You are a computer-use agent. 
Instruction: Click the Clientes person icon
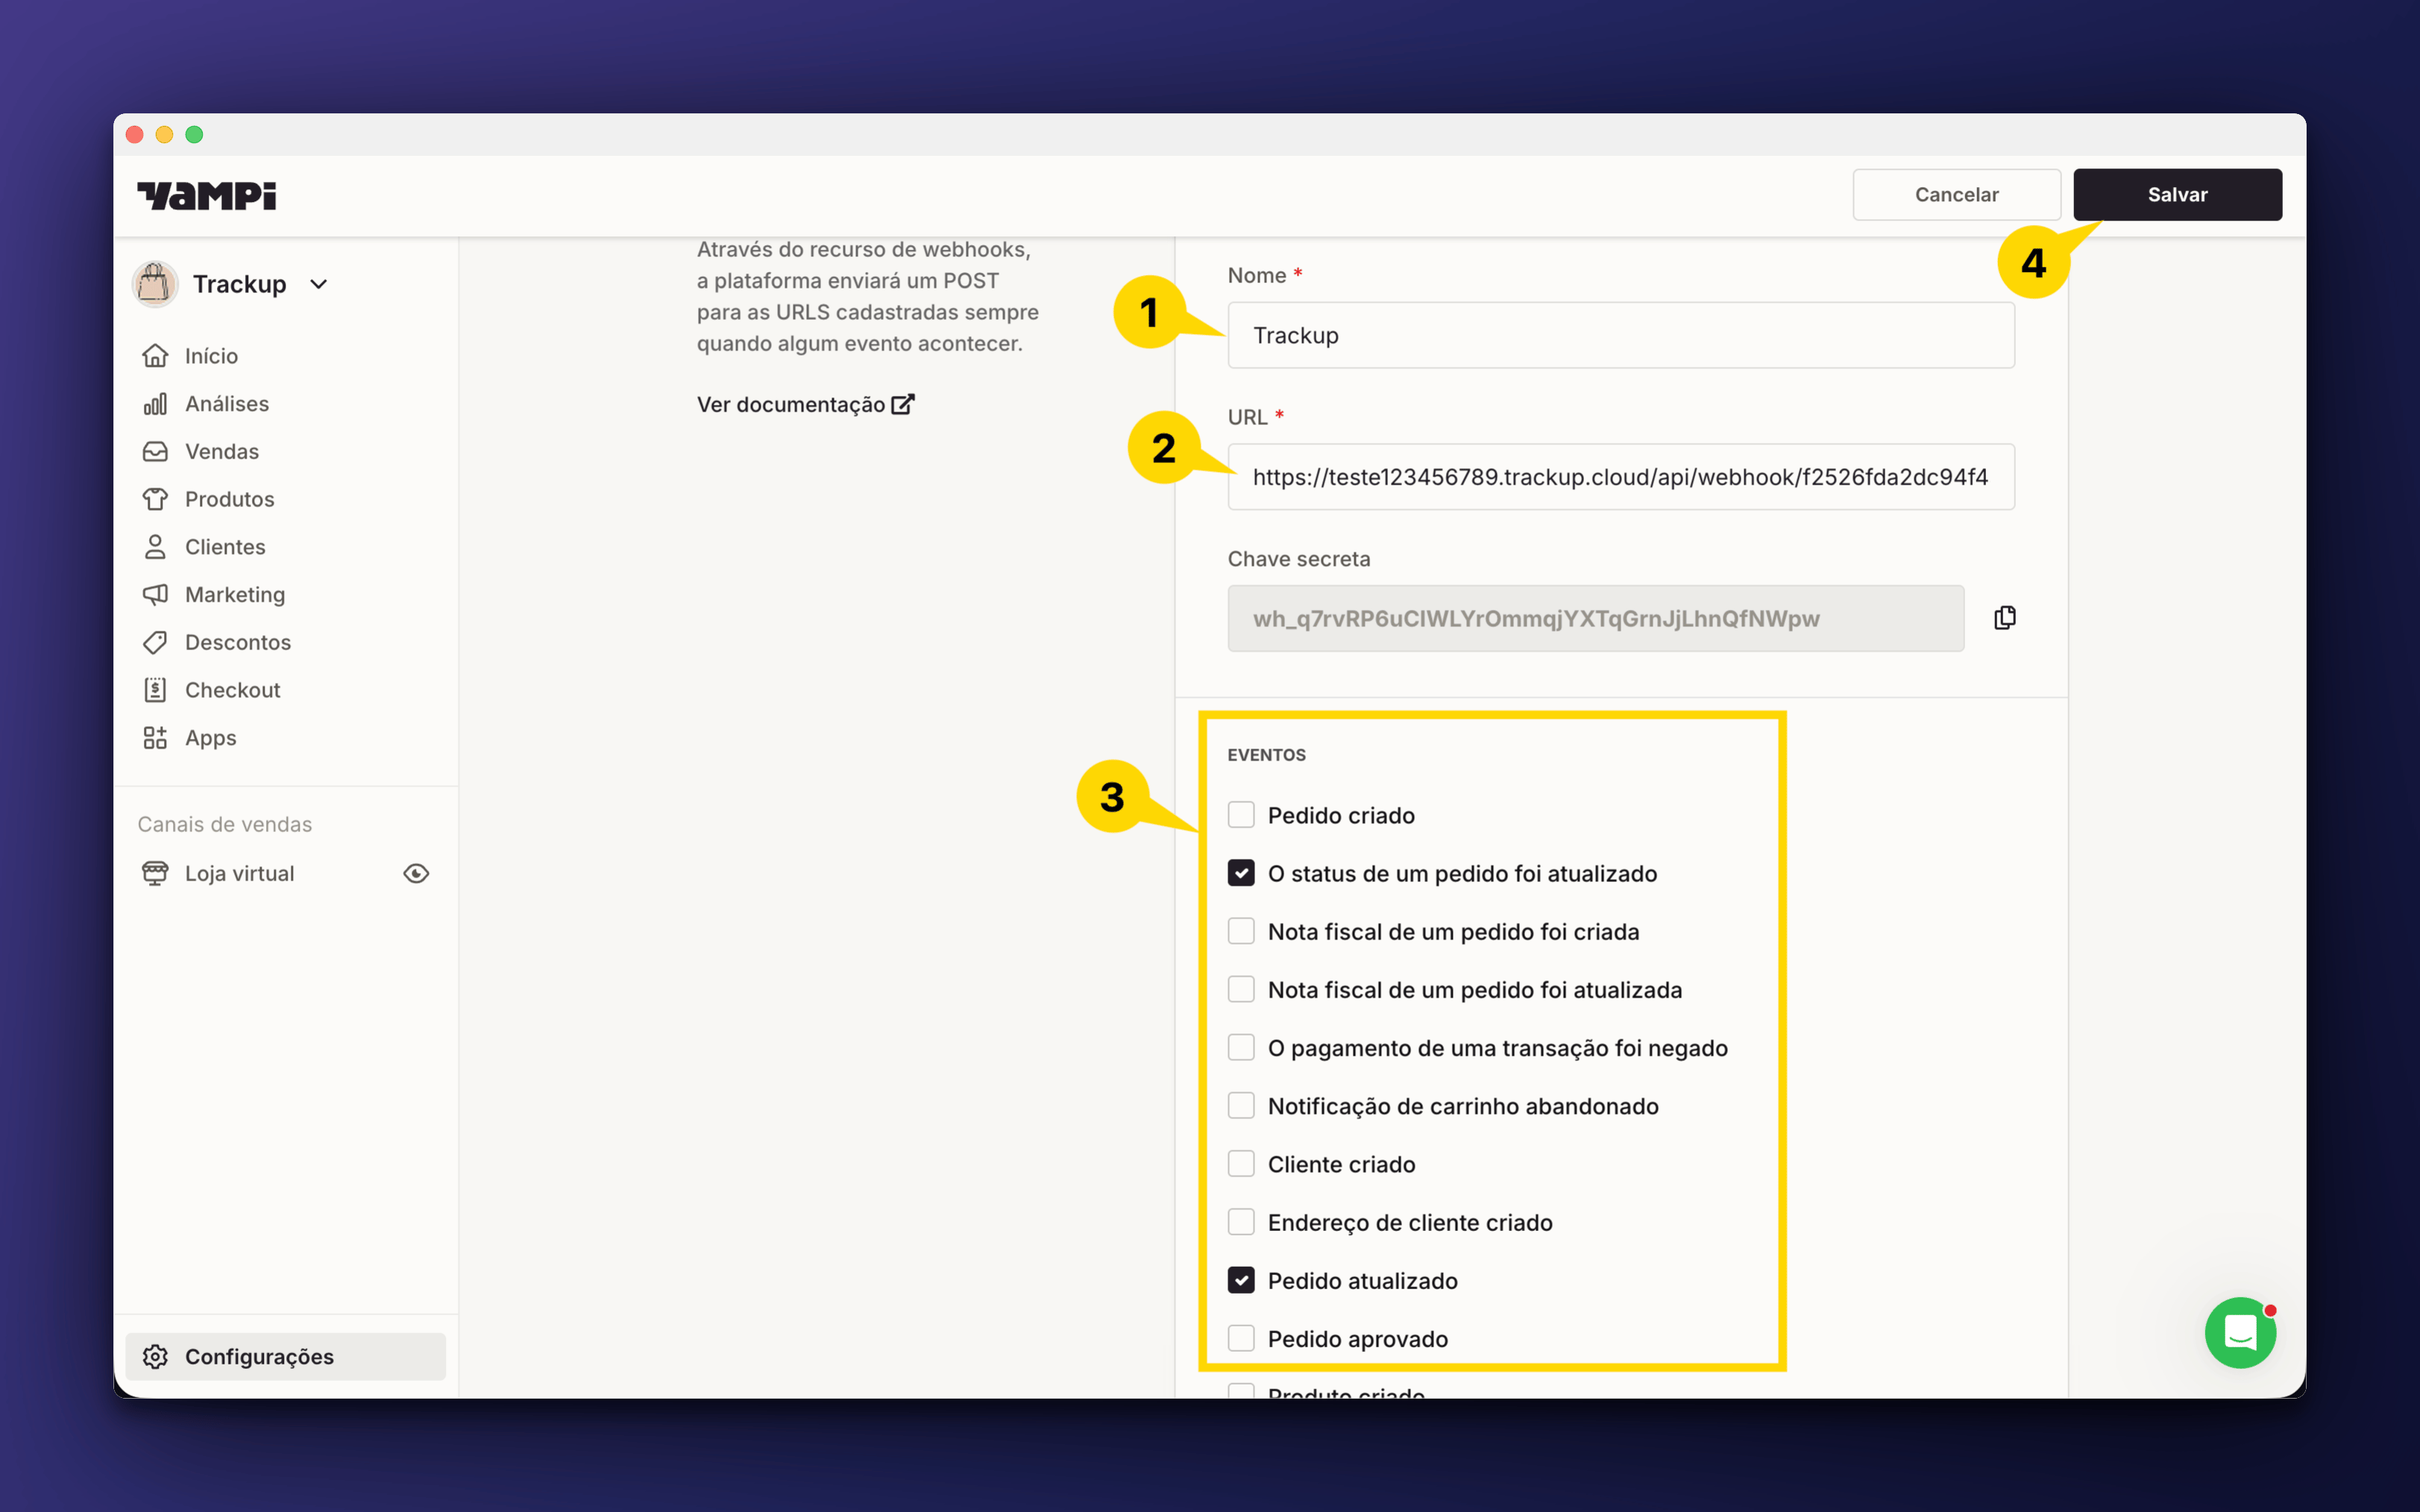(155, 547)
